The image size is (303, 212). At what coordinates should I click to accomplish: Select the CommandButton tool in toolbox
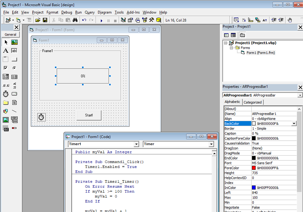coord(14,59)
